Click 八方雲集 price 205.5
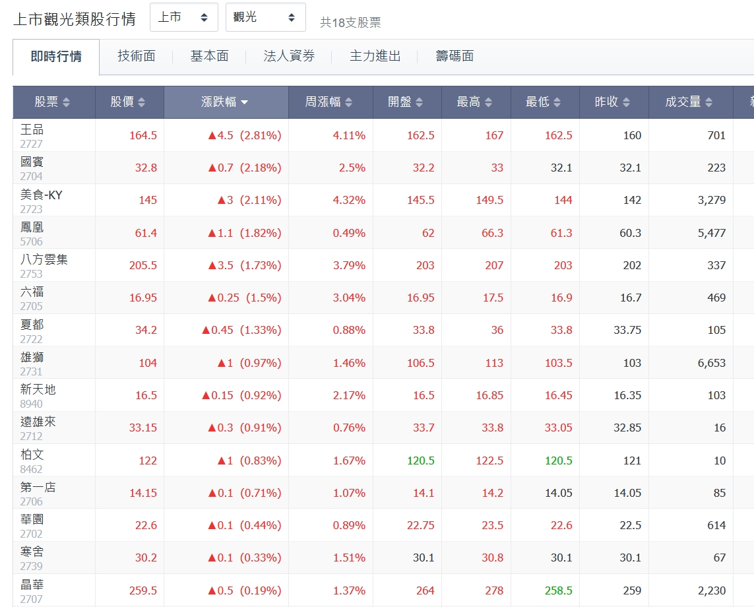This screenshot has width=754, height=607. pos(142,265)
